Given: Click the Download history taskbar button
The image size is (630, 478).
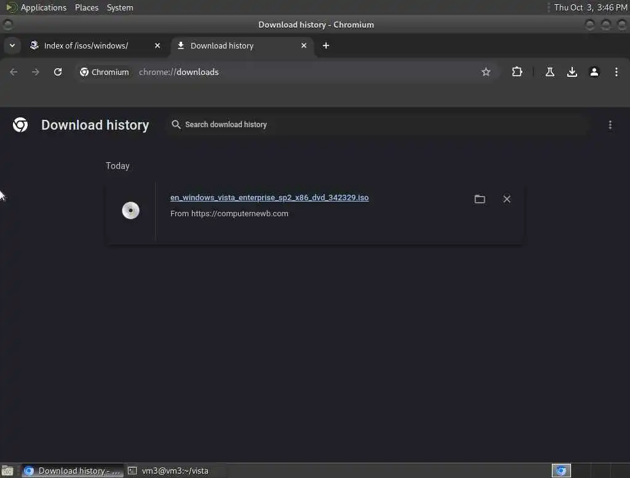Looking at the screenshot, I should click(71, 471).
